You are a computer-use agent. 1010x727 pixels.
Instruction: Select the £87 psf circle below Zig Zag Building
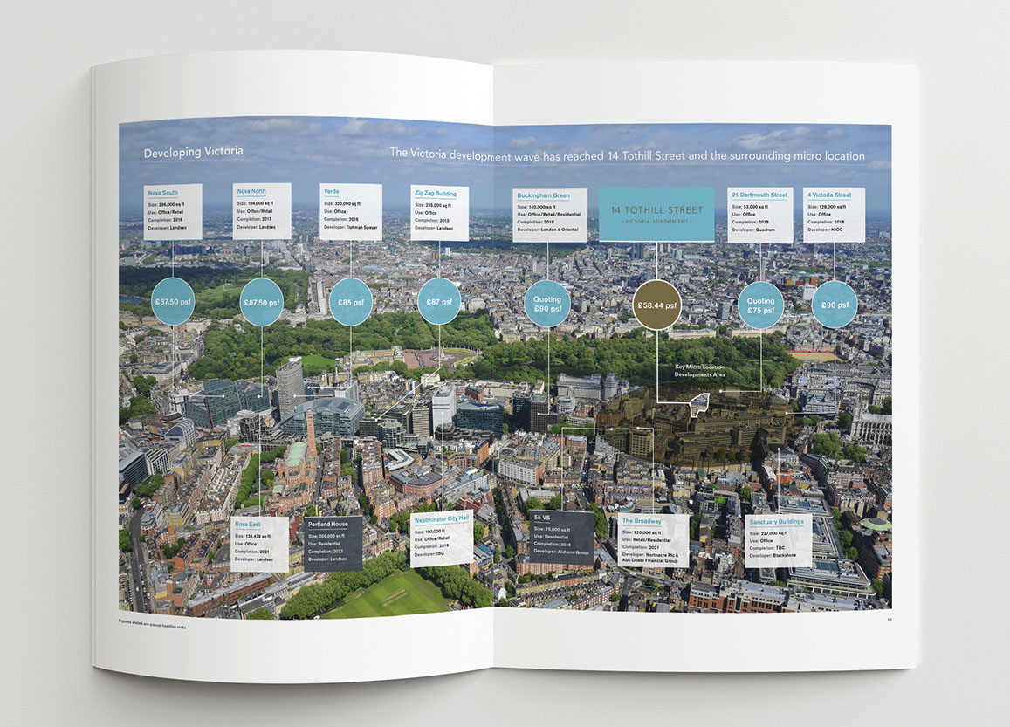pos(439,302)
